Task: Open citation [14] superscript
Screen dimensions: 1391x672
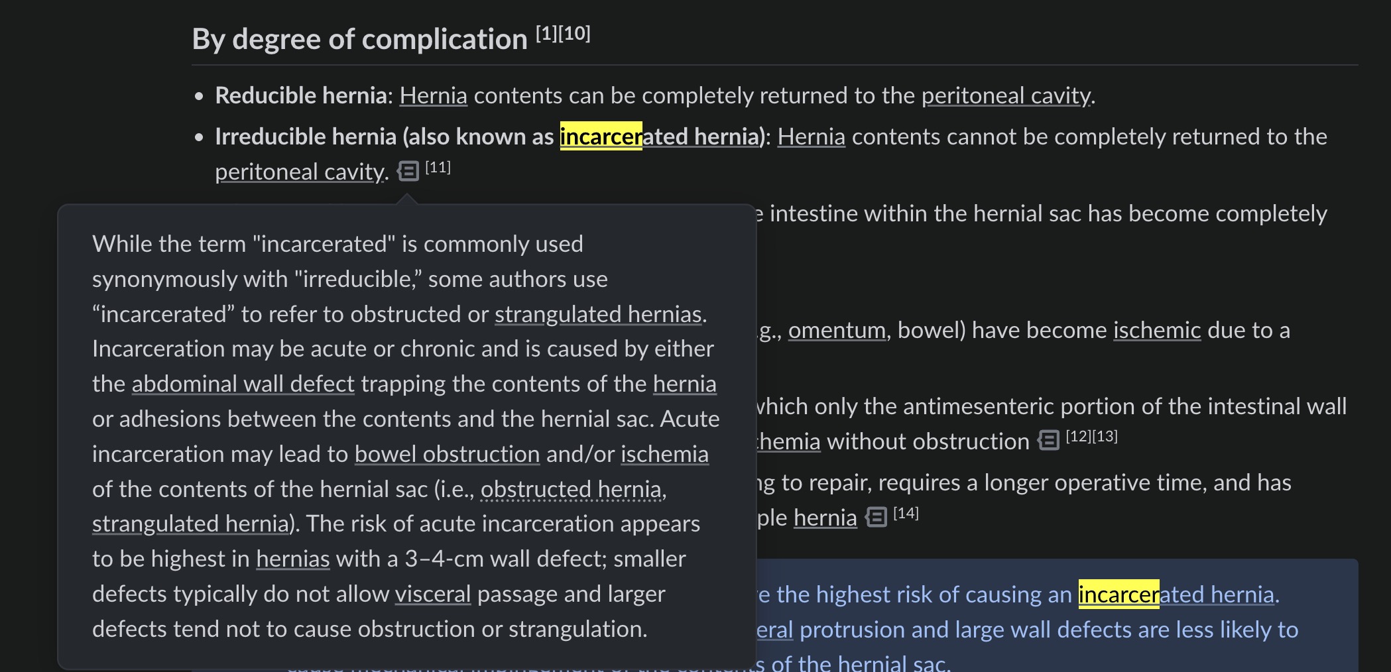Action: point(906,513)
